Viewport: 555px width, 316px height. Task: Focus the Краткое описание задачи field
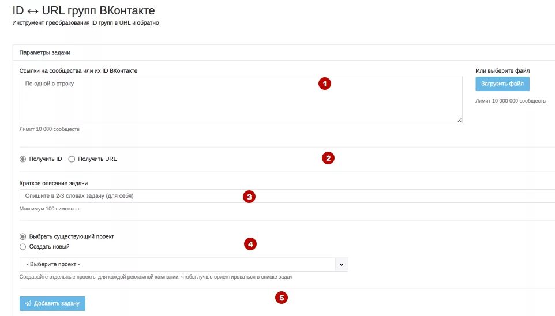coord(287,196)
